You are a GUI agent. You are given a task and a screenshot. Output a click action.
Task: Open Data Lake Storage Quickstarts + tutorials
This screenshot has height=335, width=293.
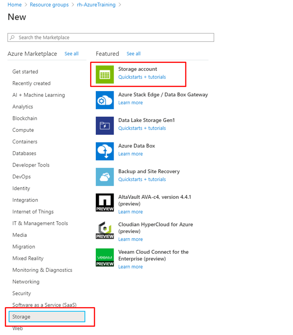(x=142, y=128)
